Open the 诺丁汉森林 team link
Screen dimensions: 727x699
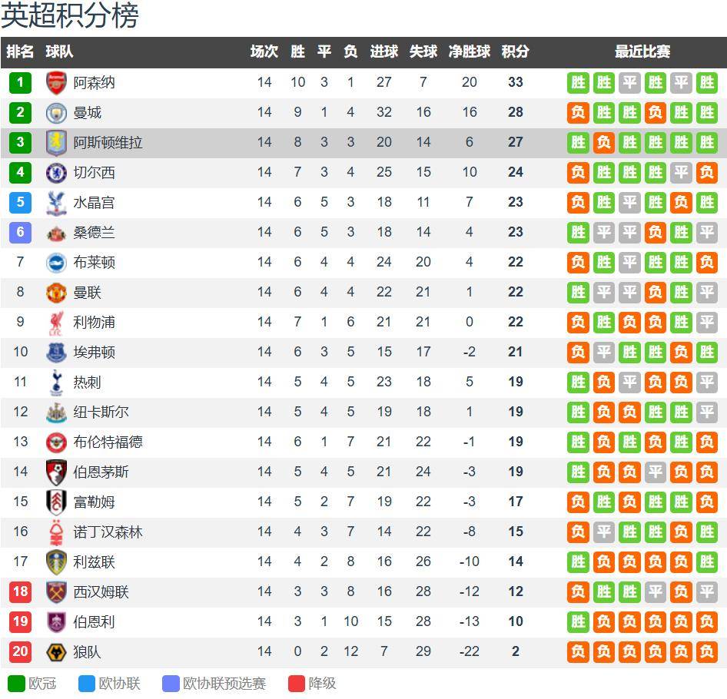pyautogui.click(x=108, y=532)
